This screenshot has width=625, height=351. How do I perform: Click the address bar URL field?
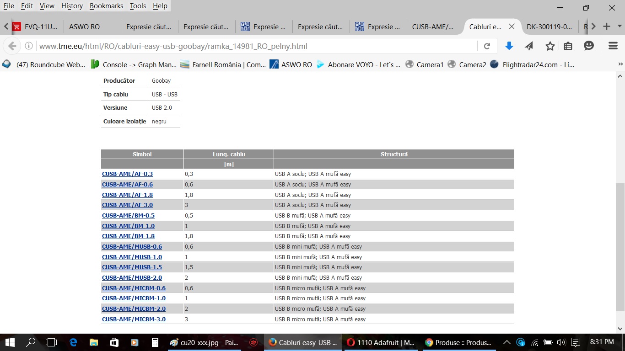(x=256, y=46)
